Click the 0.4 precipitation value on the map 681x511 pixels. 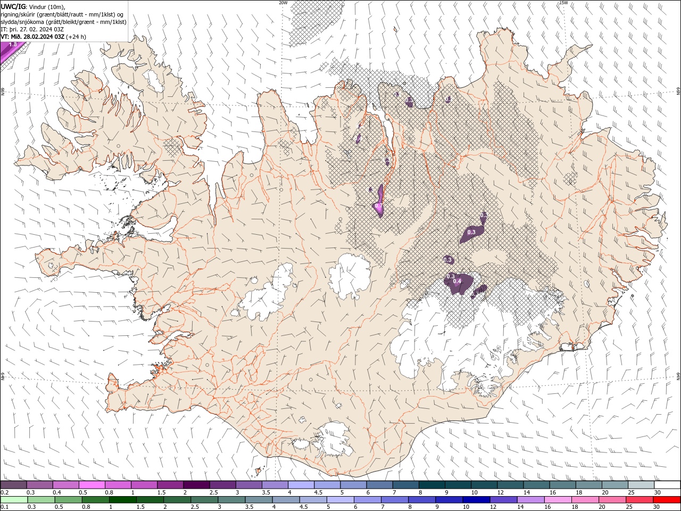456,281
